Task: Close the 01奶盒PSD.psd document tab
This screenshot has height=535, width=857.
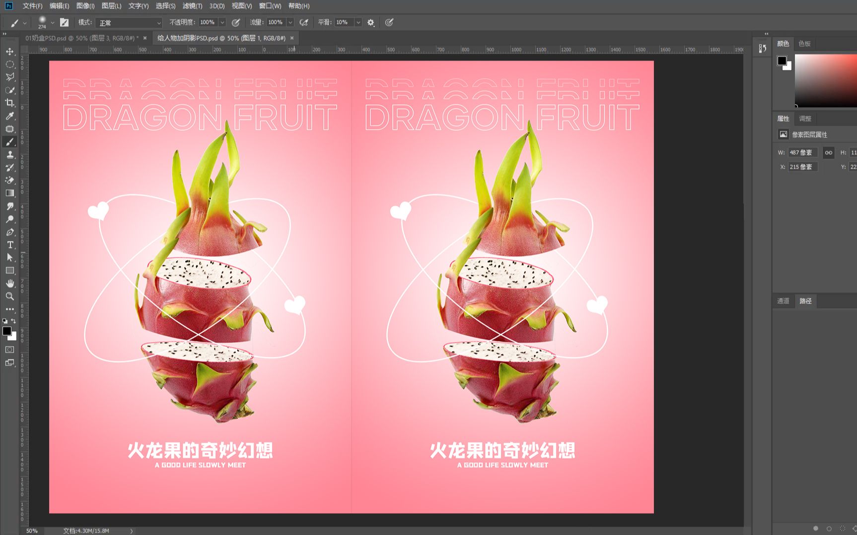Action: tap(145, 38)
